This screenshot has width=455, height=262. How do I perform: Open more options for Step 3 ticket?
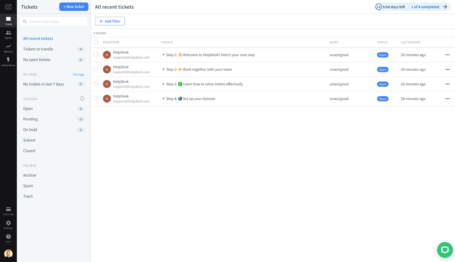tap(448, 84)
